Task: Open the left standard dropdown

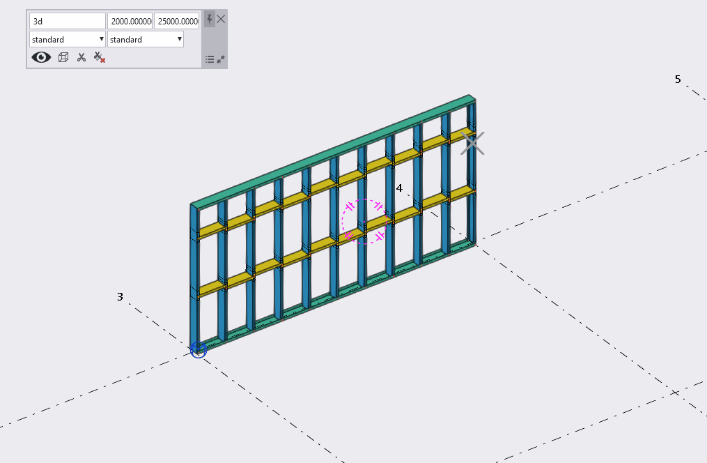Action: point(68,39)
